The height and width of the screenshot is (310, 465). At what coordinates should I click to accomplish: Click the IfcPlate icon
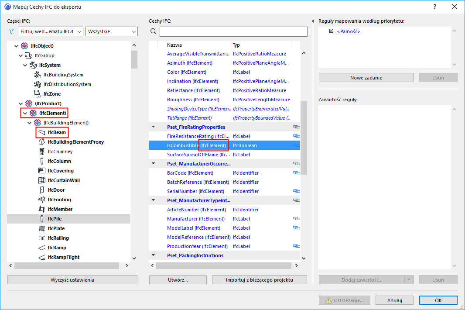[x=42, y=228]
